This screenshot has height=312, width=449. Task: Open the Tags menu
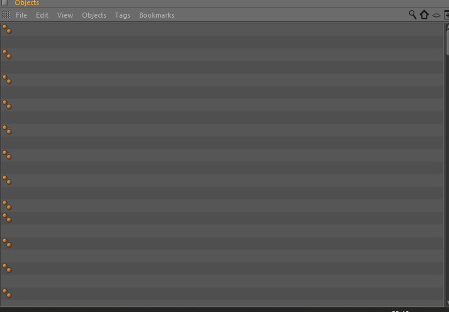[x=123, y=15]
